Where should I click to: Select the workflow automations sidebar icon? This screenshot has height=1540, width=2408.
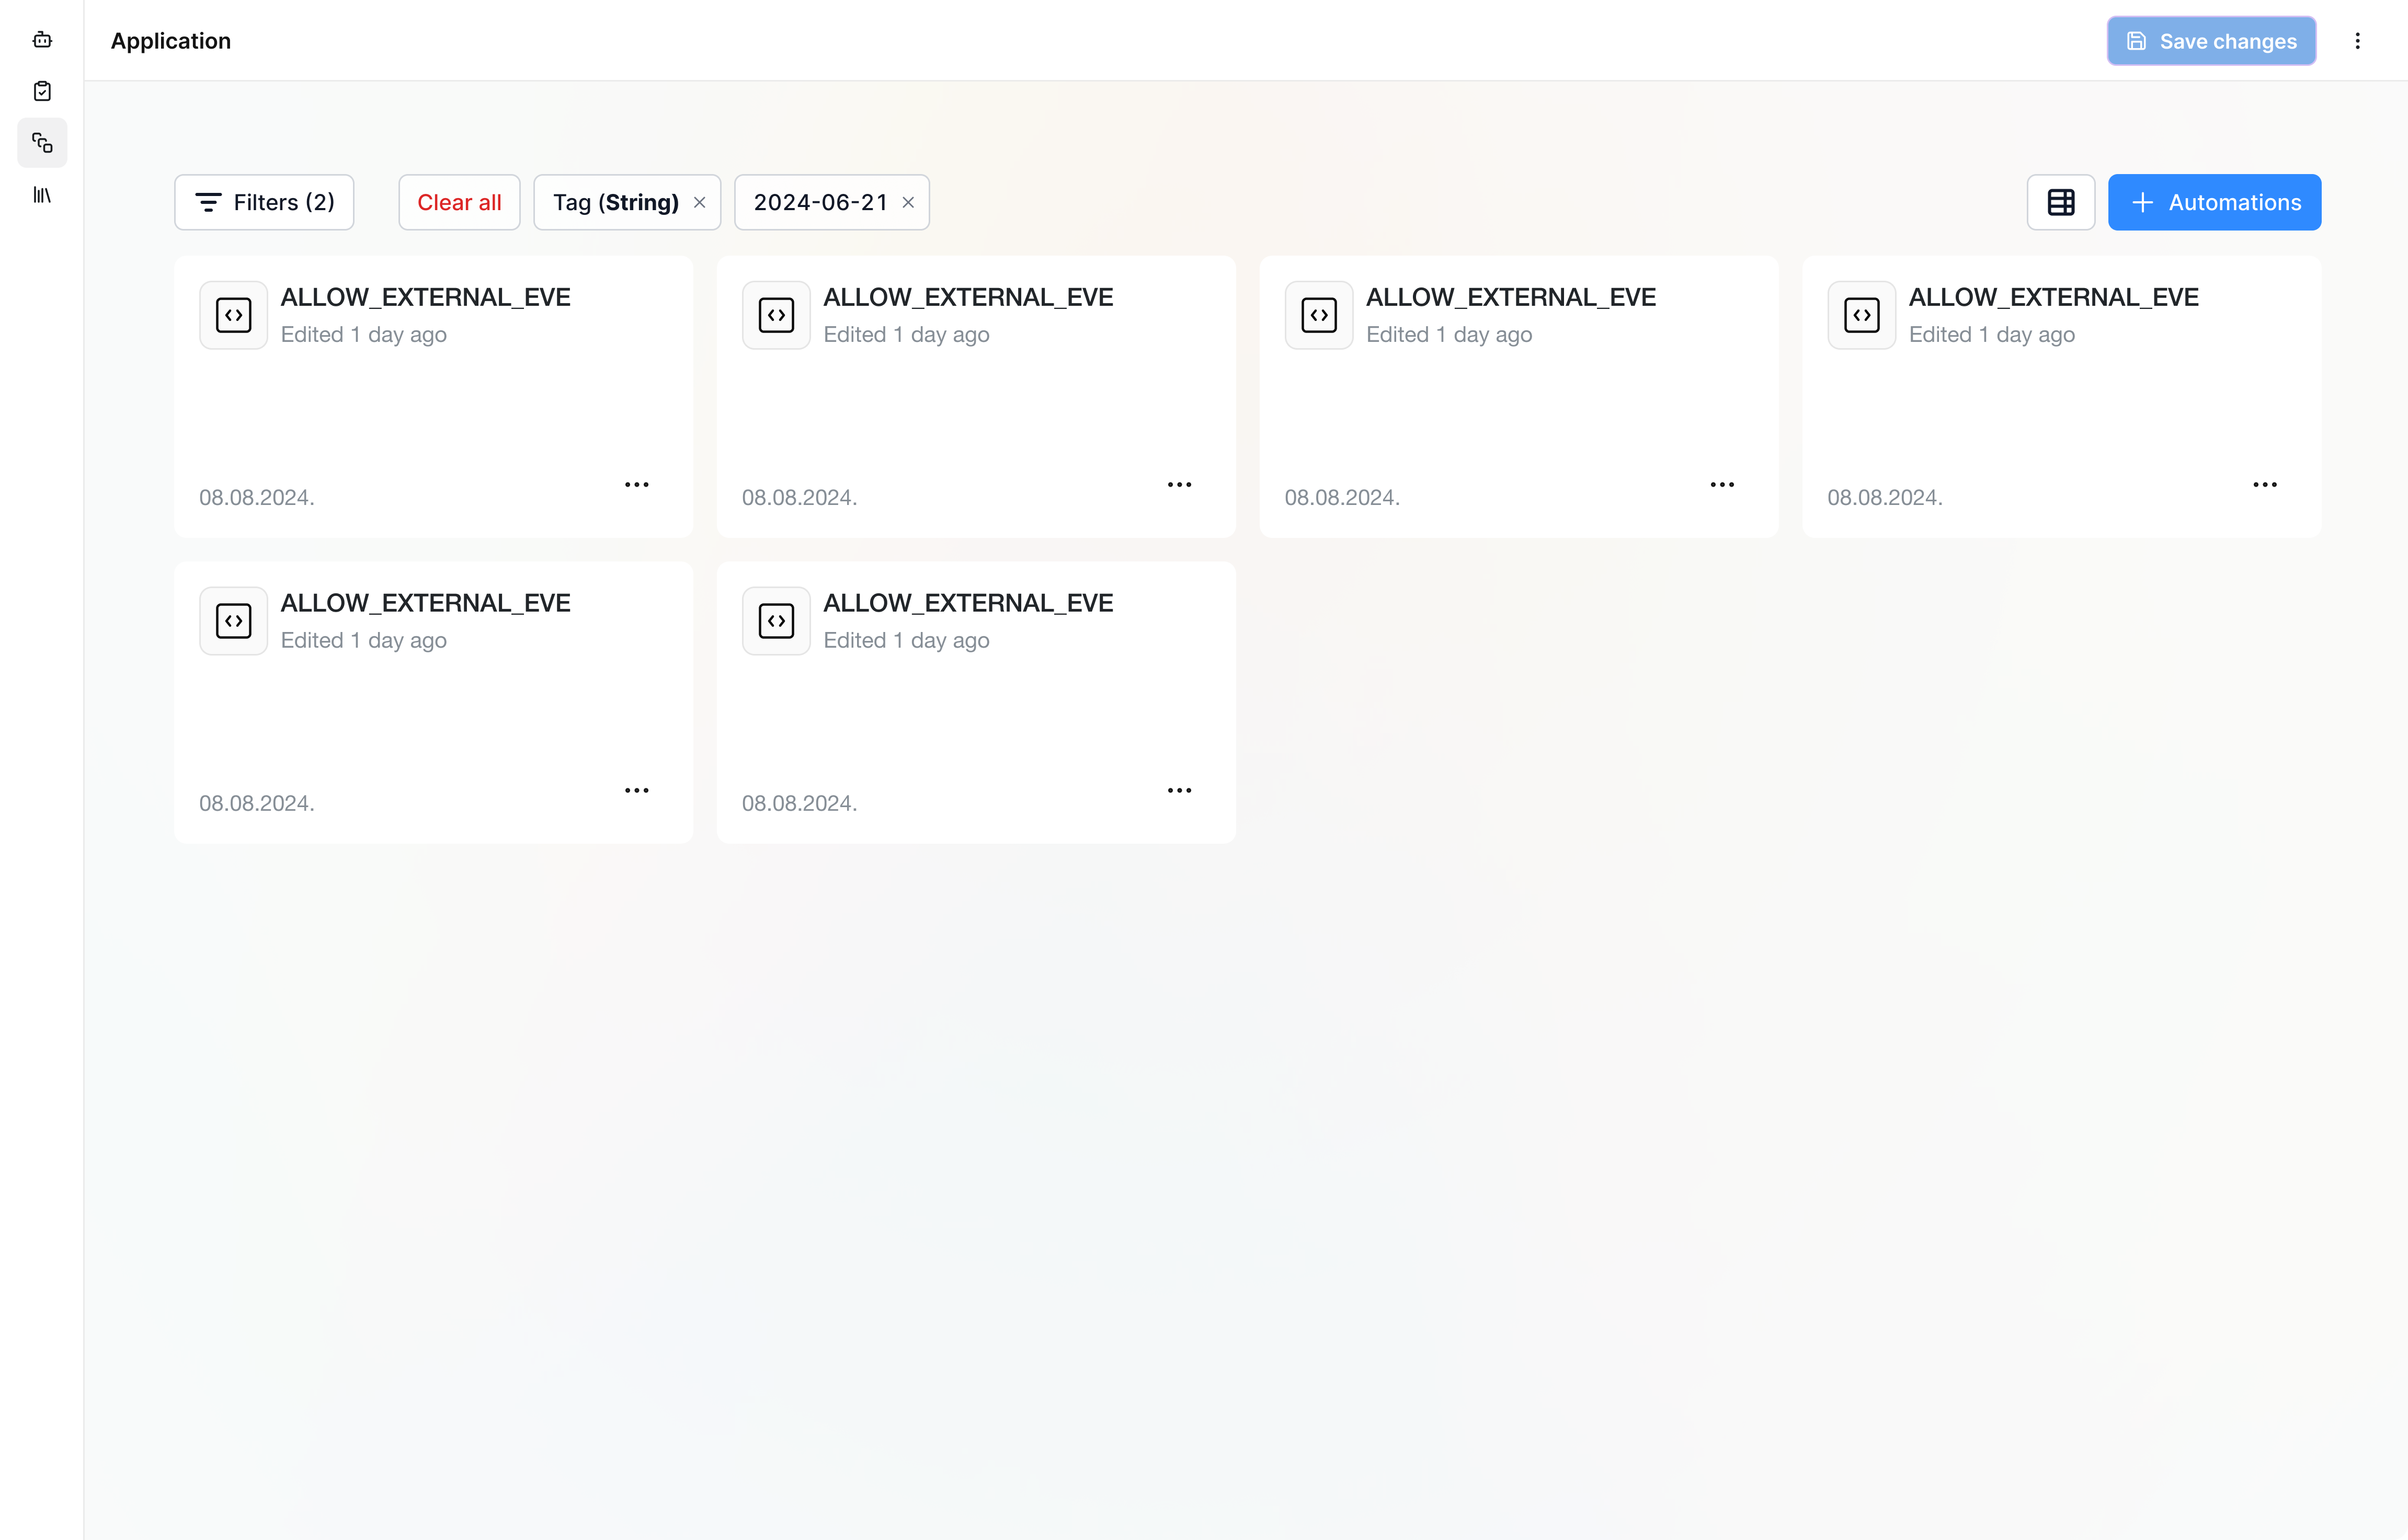(x=42, y=143)
